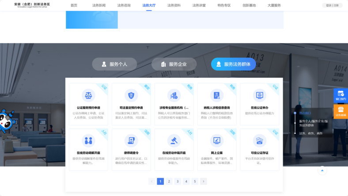348x196 pixels.
Task: Select the 服务法务群体 category
Action: (x=233, y=64)
